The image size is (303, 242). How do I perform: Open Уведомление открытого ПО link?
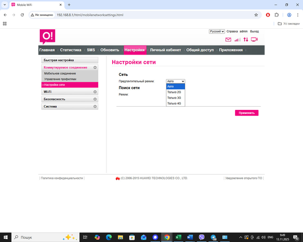(x=243, y=178)
